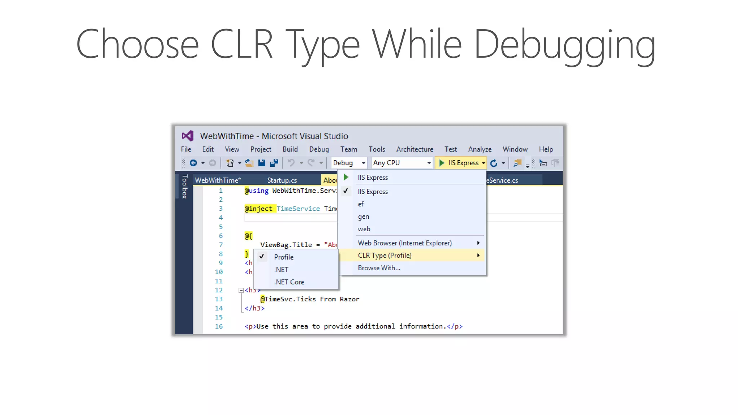Click the Navigate Backward arrow icon

click(x=193, y=163)
